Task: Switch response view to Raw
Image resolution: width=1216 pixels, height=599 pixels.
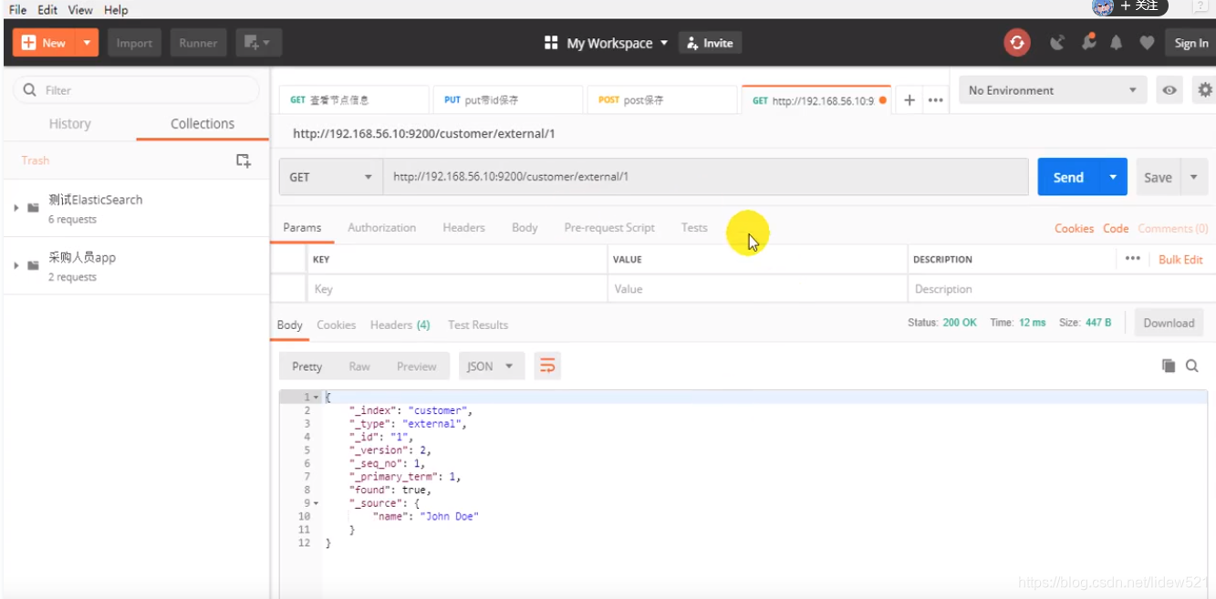Action: (x=359, y=367)
